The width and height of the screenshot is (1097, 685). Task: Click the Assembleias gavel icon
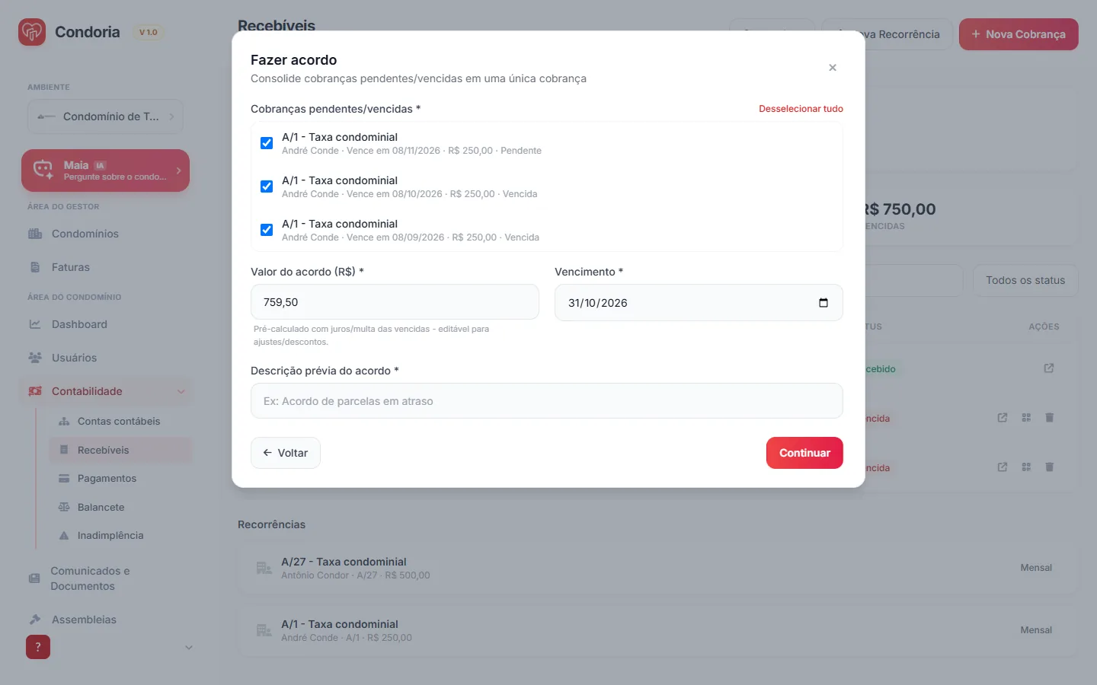pyautogui.click(x=35, y=620)
